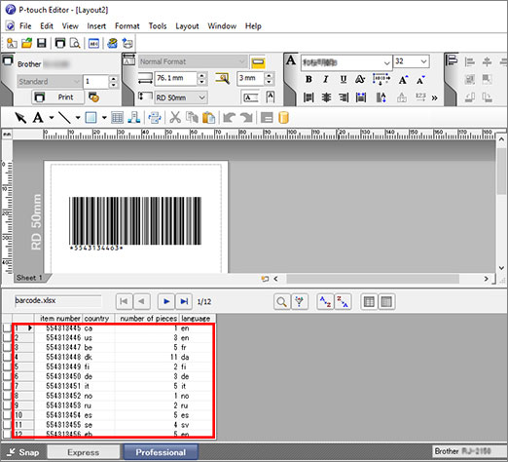The width and height of the screenshot is (508, 462).
Task: Expand more text formatting options chevron
Action: (x=434, y=97)
